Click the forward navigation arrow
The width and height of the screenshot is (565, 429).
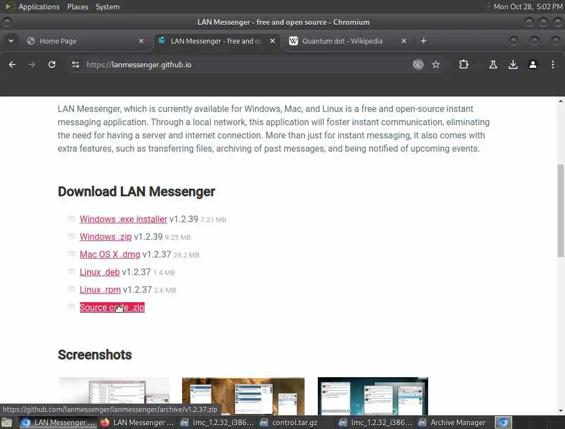tap(31, 65)
